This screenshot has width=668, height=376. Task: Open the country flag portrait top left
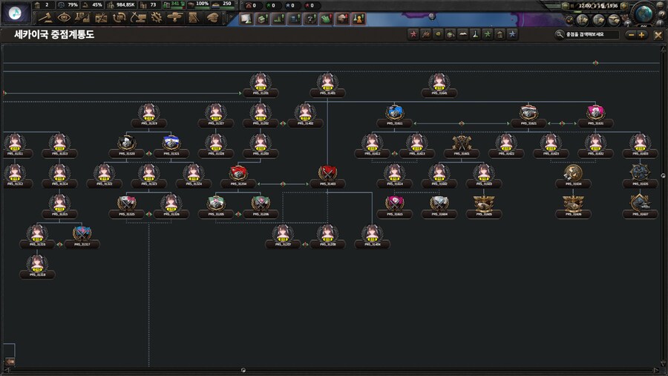(15, 14)
